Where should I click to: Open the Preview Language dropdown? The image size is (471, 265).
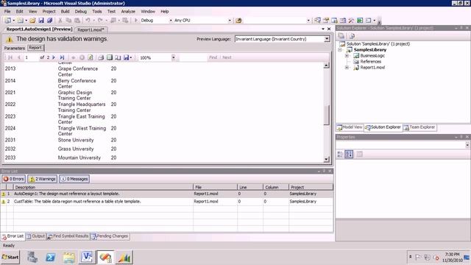(x=327, y=39)
